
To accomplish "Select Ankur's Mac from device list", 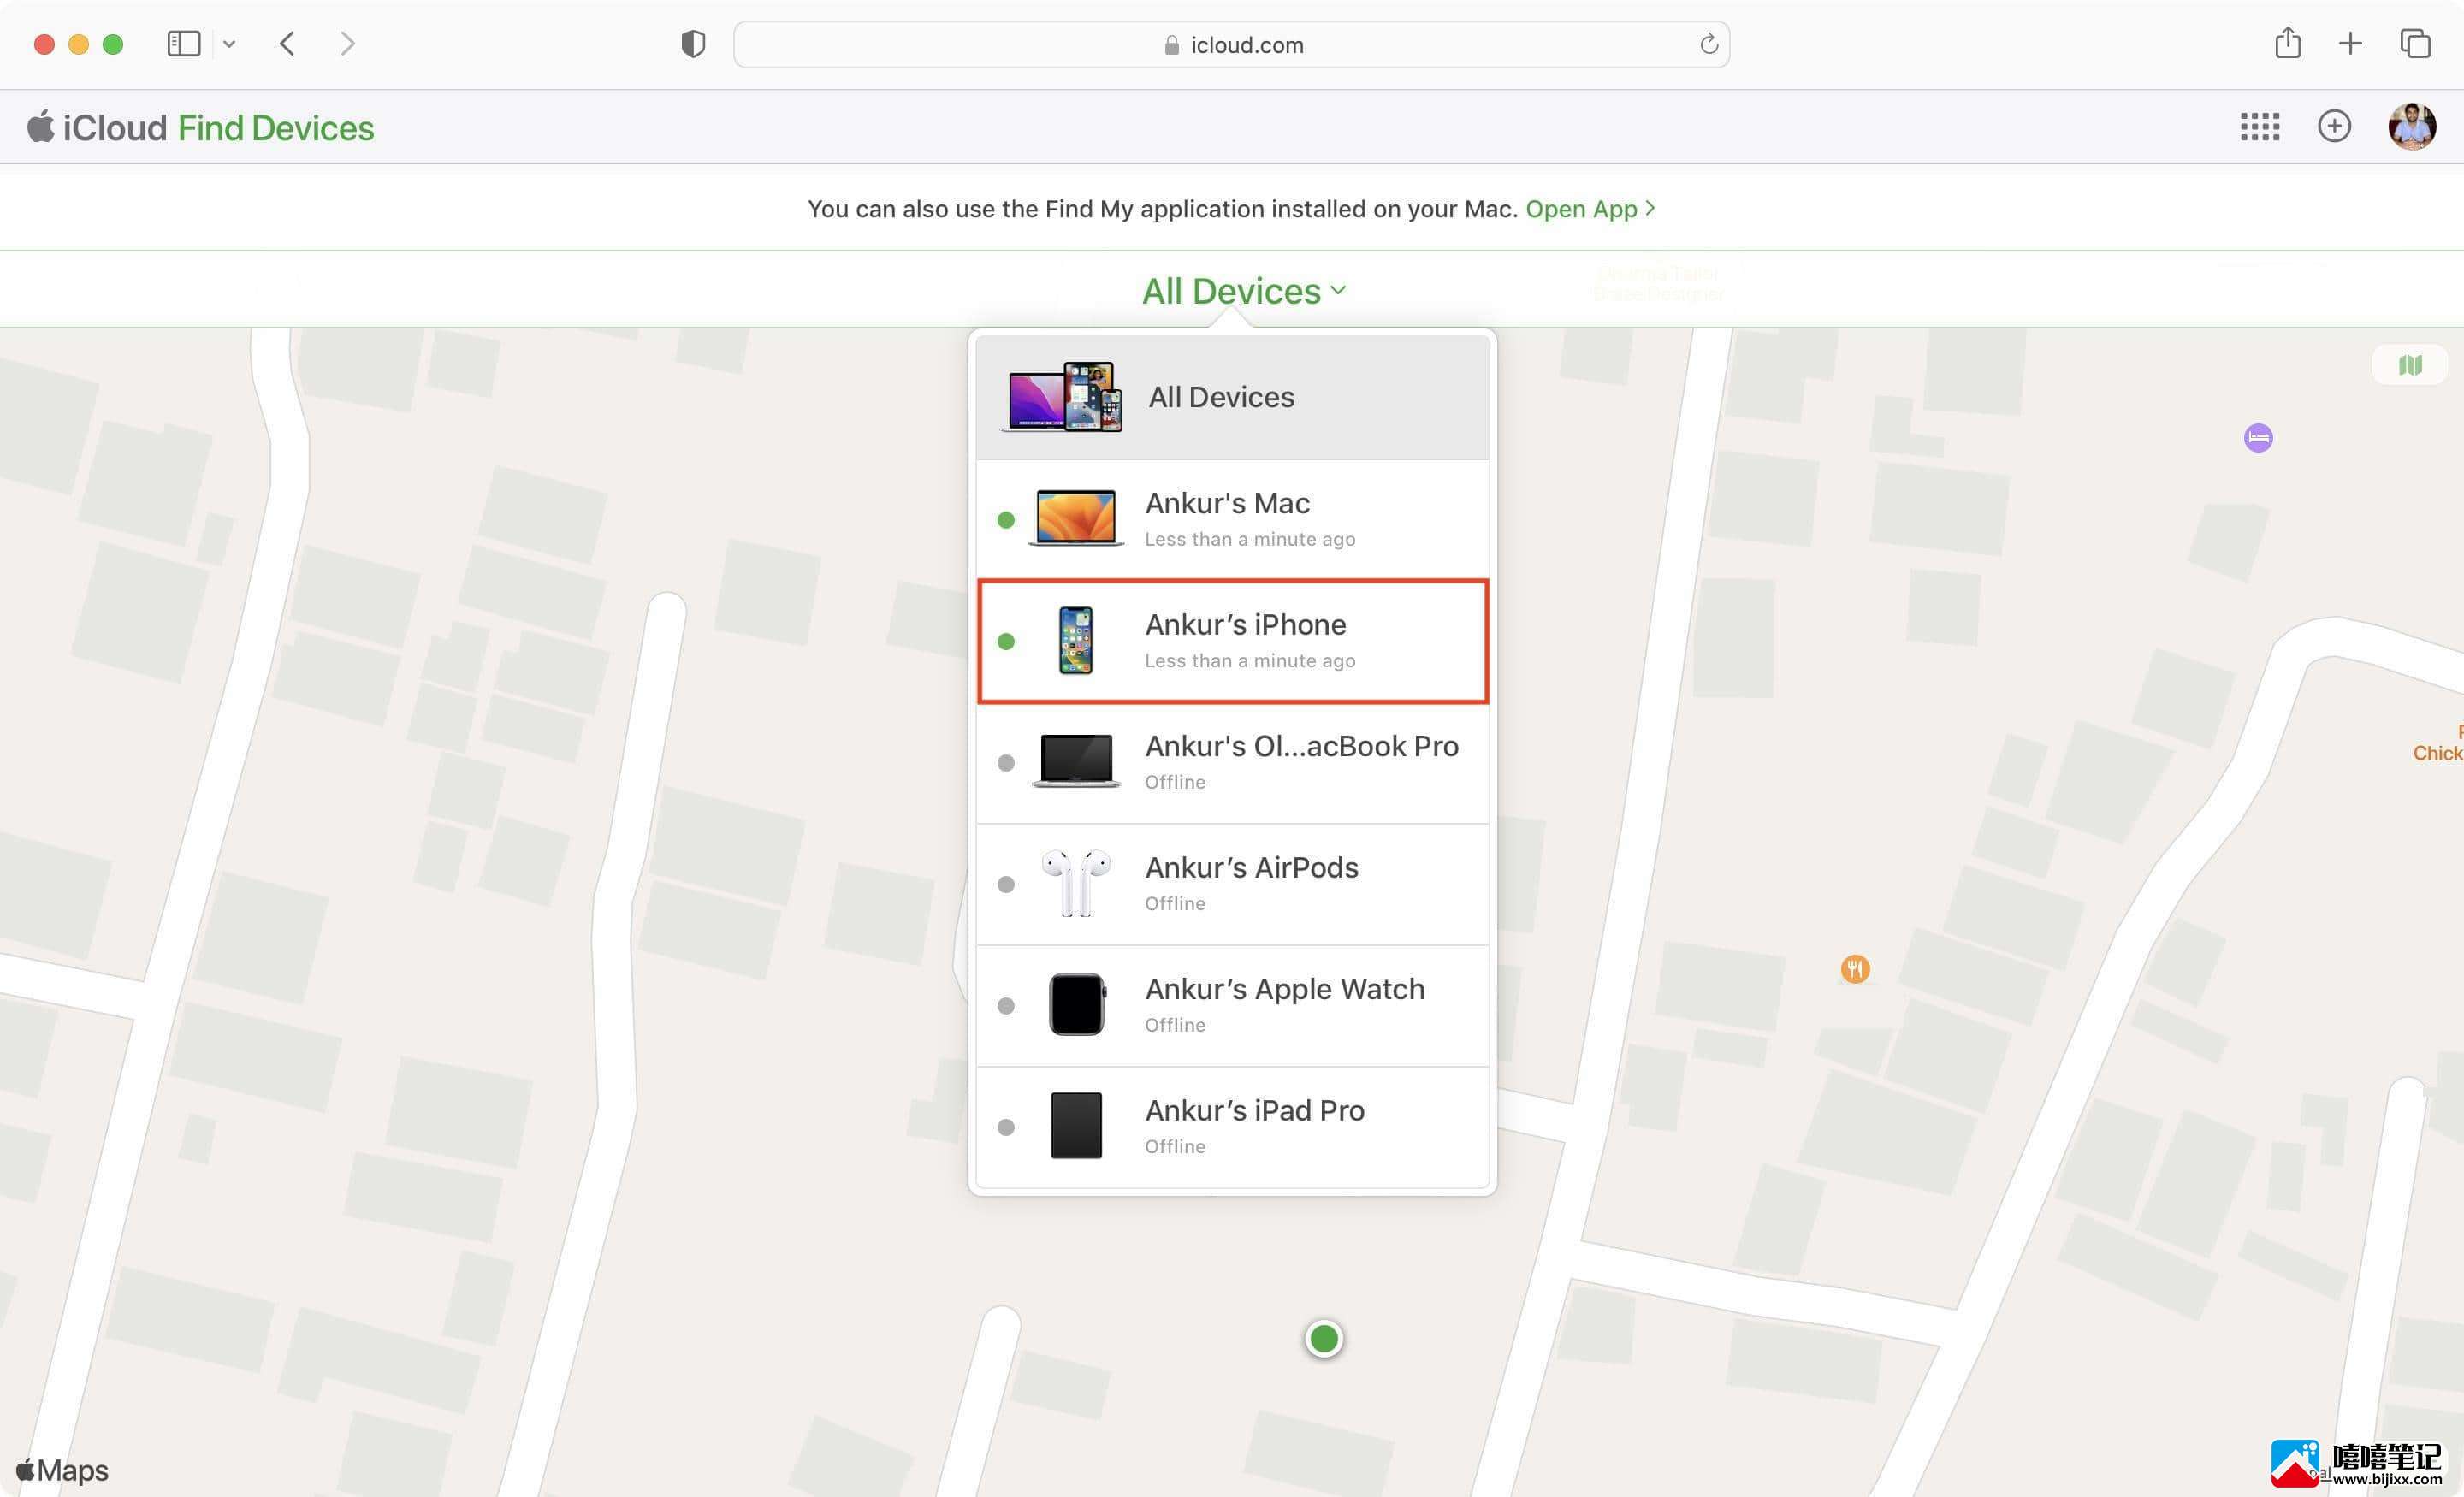I will 1232,519.
